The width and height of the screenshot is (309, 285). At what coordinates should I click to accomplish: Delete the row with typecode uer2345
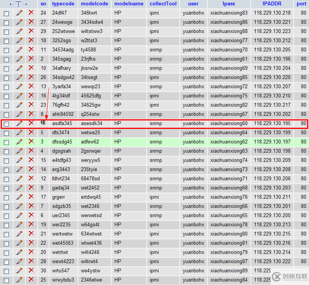(x=31, y=215)
